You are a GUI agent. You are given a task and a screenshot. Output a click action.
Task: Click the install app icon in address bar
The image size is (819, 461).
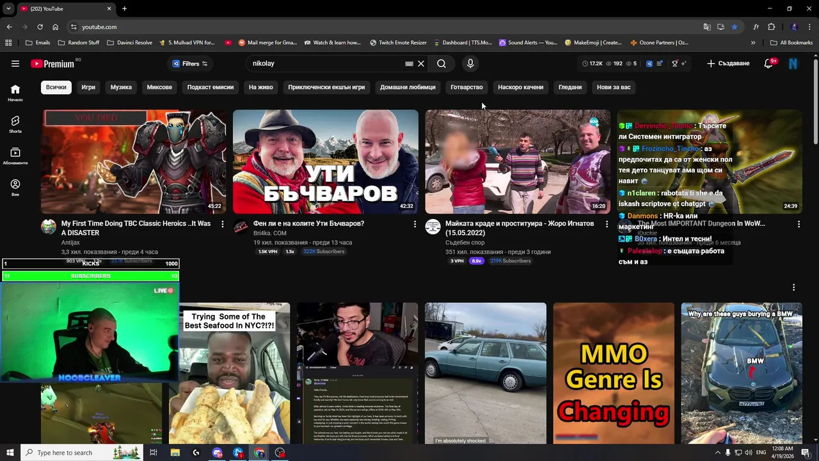tap(720, 27)
